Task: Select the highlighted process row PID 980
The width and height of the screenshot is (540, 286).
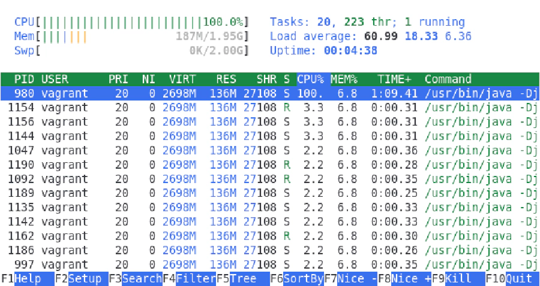Action: tap(270, 93)
